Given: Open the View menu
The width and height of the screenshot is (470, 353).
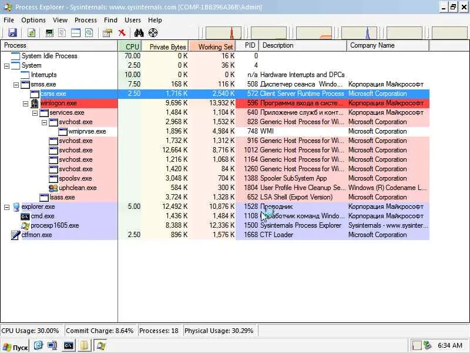Looking at the screenshot, I should [x=60, y=20].
